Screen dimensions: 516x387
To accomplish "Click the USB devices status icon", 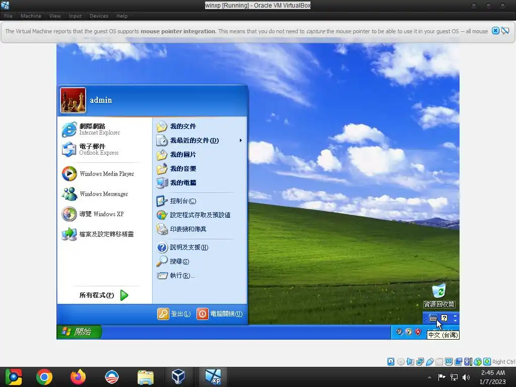I will click(429, 362).
